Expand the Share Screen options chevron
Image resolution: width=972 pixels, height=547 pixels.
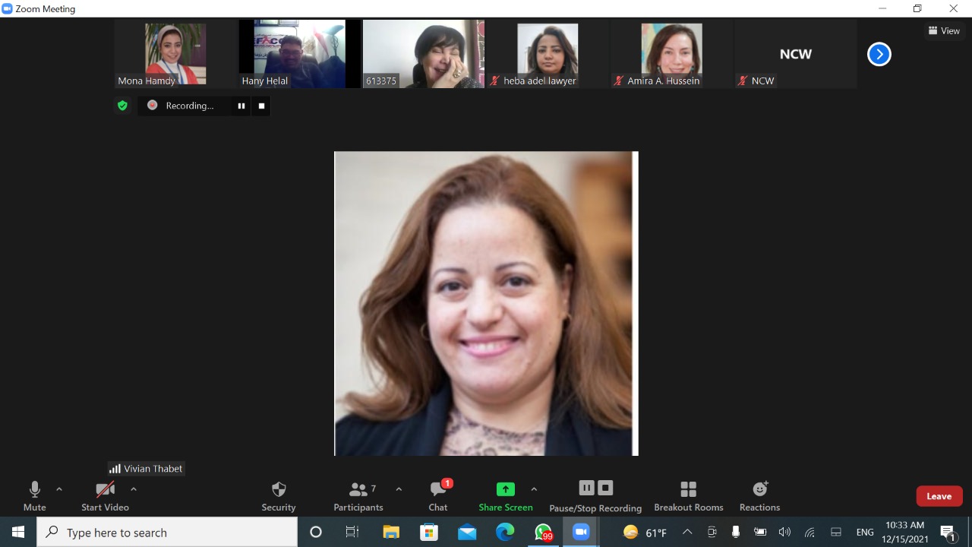coord(534,489)
